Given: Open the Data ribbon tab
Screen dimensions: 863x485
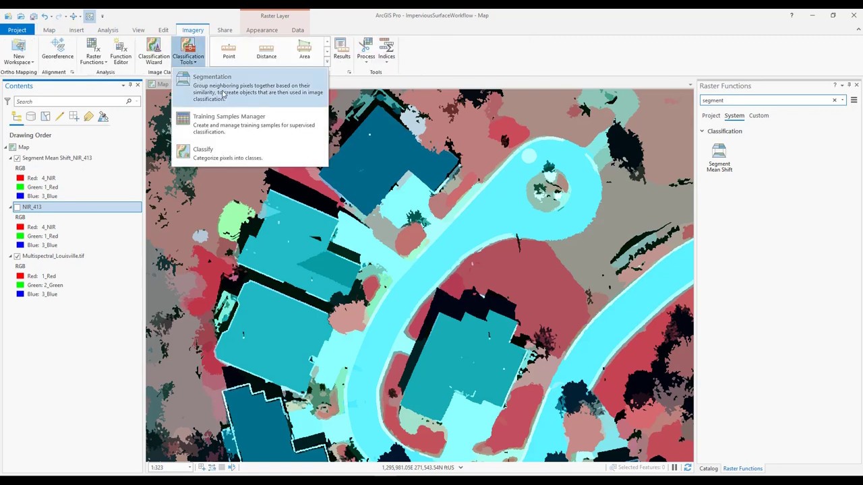Looking at the screenshot, I should pos(297,30).
